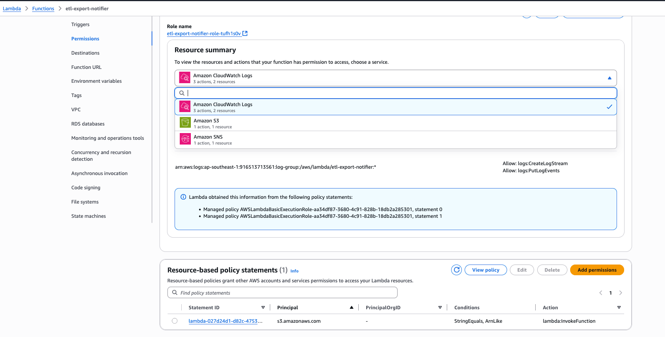
Task: Sort by Principal column arrow
Action: click(352, 308)
